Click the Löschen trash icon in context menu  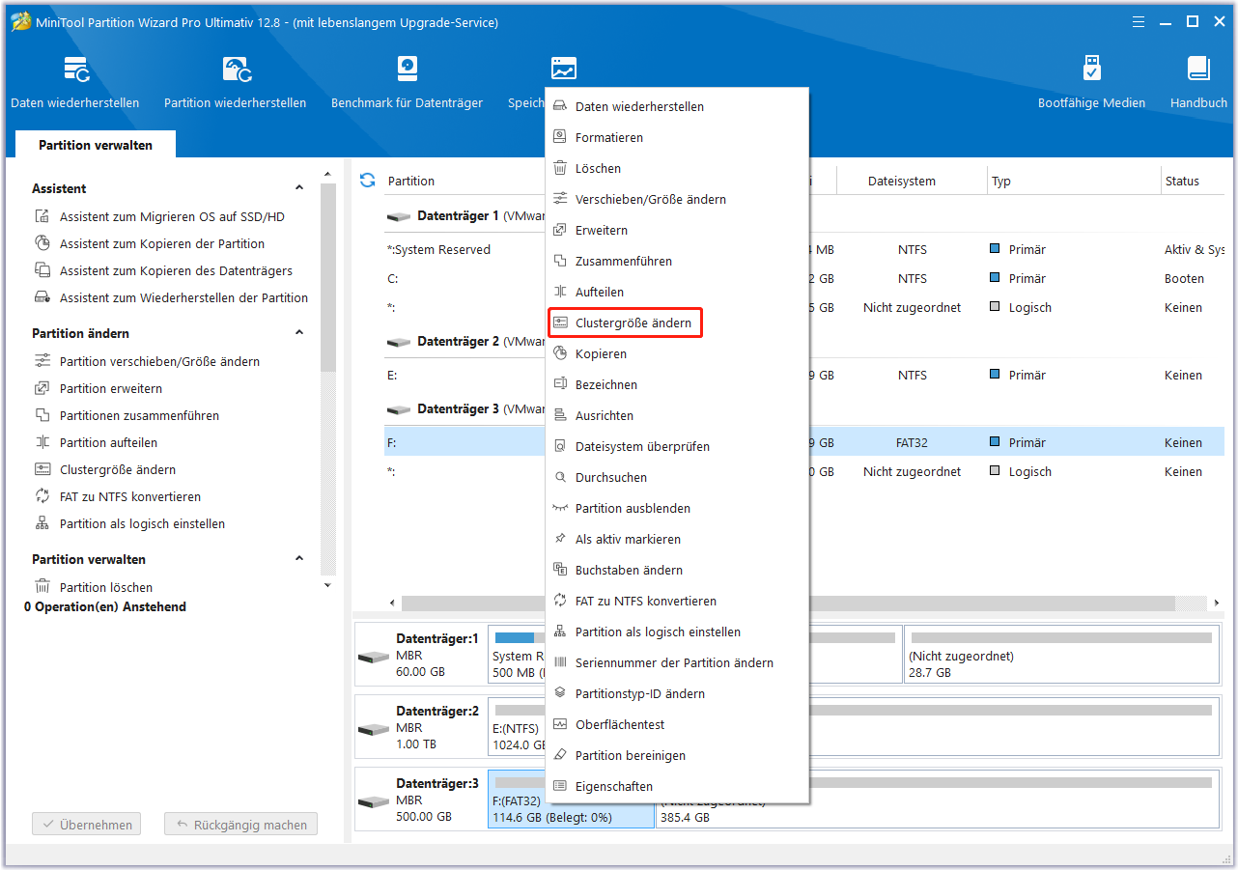[x=559, y=168]
